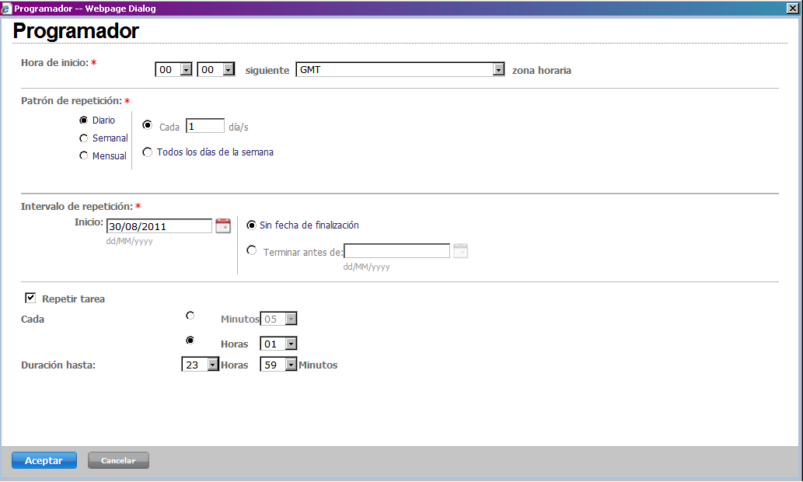Select the Mensual repetition pattern
This screenshot has height=482, width=803.
tap(83, 155)
